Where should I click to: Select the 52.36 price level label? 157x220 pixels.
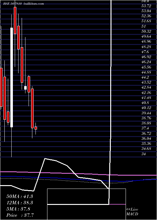(146, 16)
